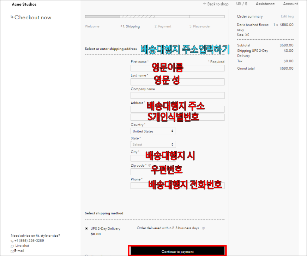This screenshot has height=256, width=307.
Task: Open the US / $ region selector
Action: (x=242, y=4)
